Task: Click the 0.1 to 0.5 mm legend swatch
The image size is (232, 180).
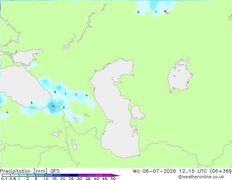Action: (6, 175)
